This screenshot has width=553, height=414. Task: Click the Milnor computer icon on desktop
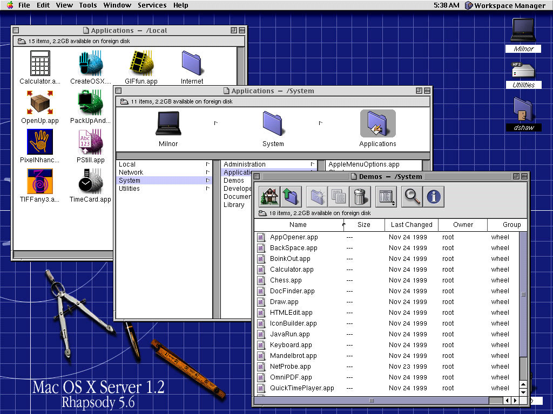tap(523, 30)
